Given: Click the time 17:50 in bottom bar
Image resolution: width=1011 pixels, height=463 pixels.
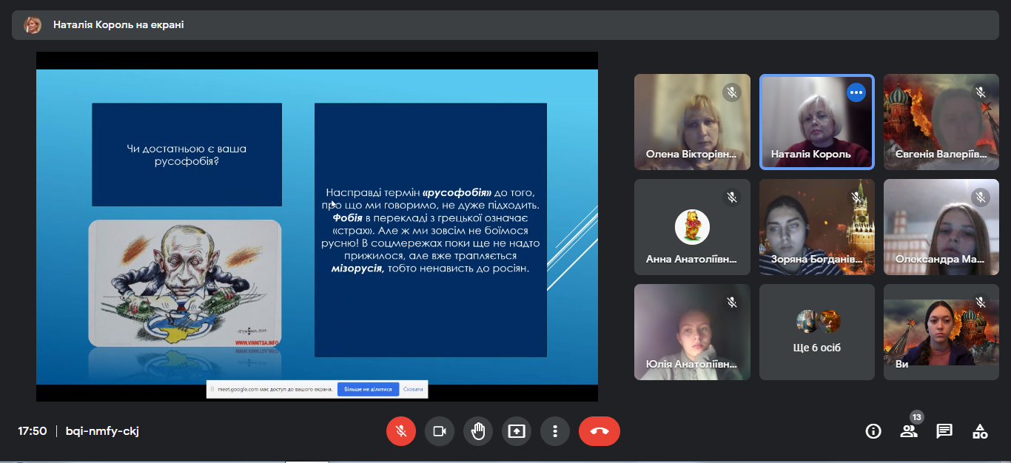Looking at the screenshot, I should coord(33,431).
